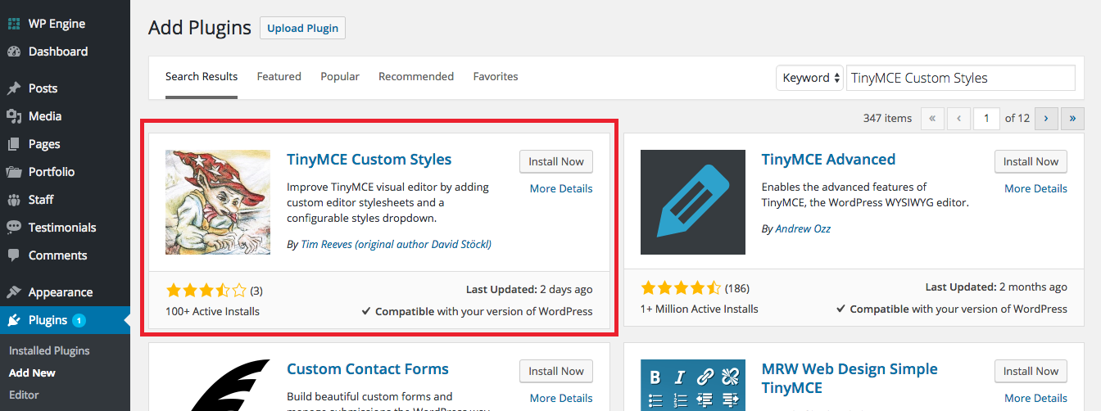This screenshot has height=411, width=1101.
Task: Click the Upload Plugin button
Action: (x=303, y=28)
